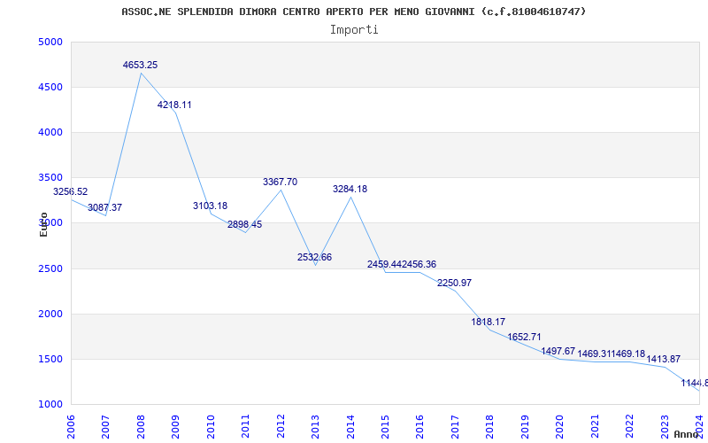Click the data label 3103.18
Image resolution: width=708 pixels, height=443 pixels.
210,206
